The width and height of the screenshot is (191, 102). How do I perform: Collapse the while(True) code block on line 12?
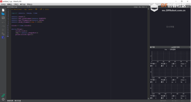pyautogui.click(x=10, y=29)
